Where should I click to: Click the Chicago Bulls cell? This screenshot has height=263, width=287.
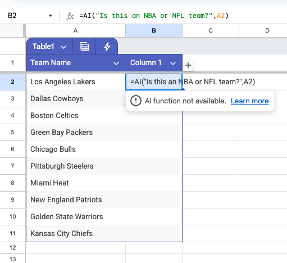[76, 149]
